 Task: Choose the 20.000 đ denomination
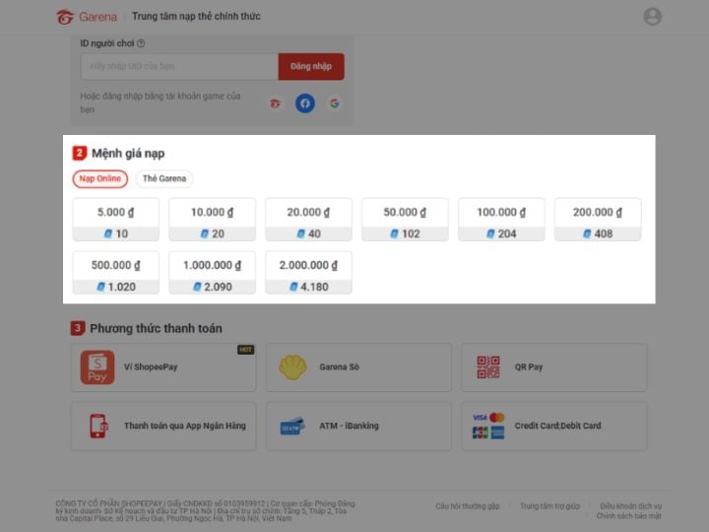point(308,220)
